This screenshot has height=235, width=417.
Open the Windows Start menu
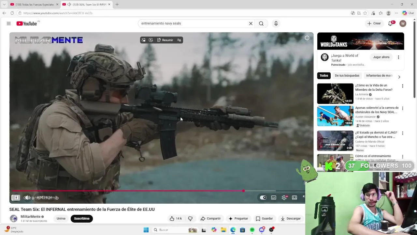point(146,230)
